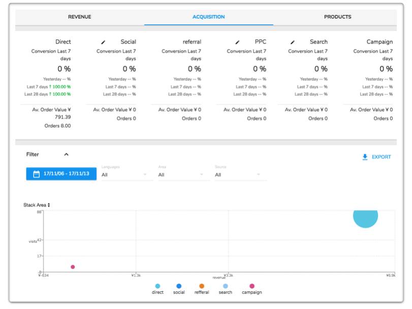Toggle the refferal series legend dot
Viewport: 412px width, 309px height.
pos(202,286)
